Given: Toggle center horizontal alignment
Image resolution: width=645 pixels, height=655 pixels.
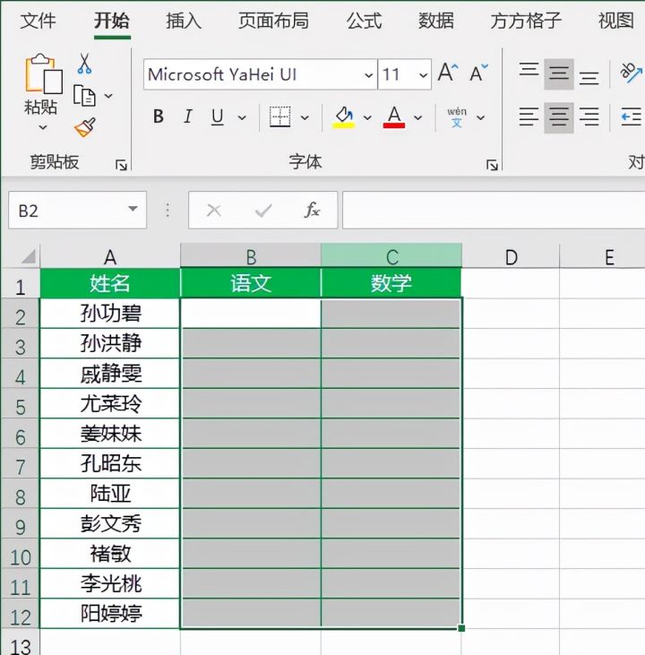Looking at the screenshot, I should coord(559,117).
